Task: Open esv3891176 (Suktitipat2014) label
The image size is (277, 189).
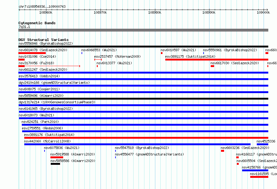Action: pyautogui.click(x=49, y=135)
